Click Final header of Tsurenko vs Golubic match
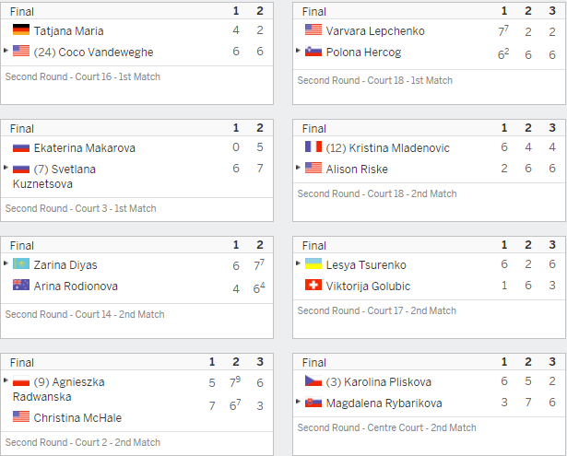567x456 pixels. [x=313, y=246]
